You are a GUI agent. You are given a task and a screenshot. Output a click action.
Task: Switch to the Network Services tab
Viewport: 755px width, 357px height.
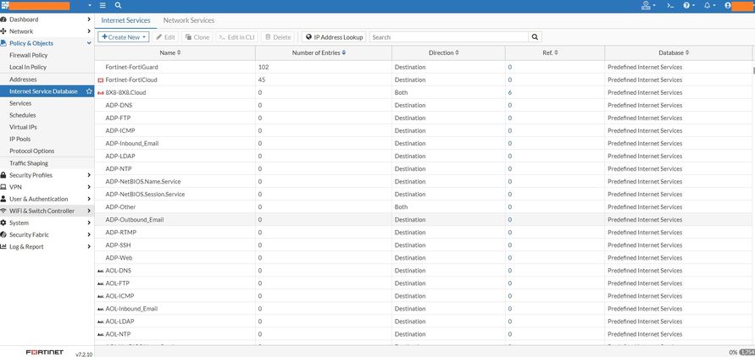pyautogui.click(x=189, y=20)
